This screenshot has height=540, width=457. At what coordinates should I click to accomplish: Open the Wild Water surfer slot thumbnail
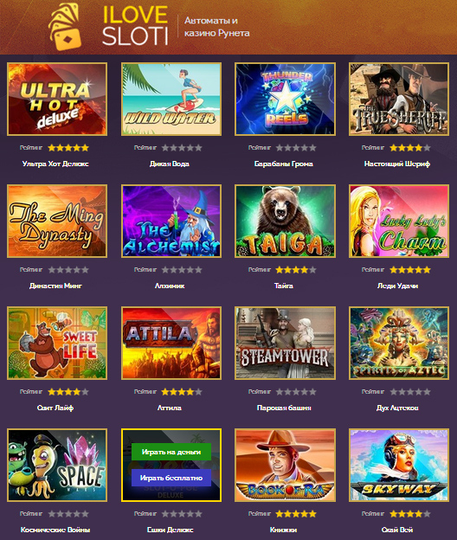tap(171, 99)
